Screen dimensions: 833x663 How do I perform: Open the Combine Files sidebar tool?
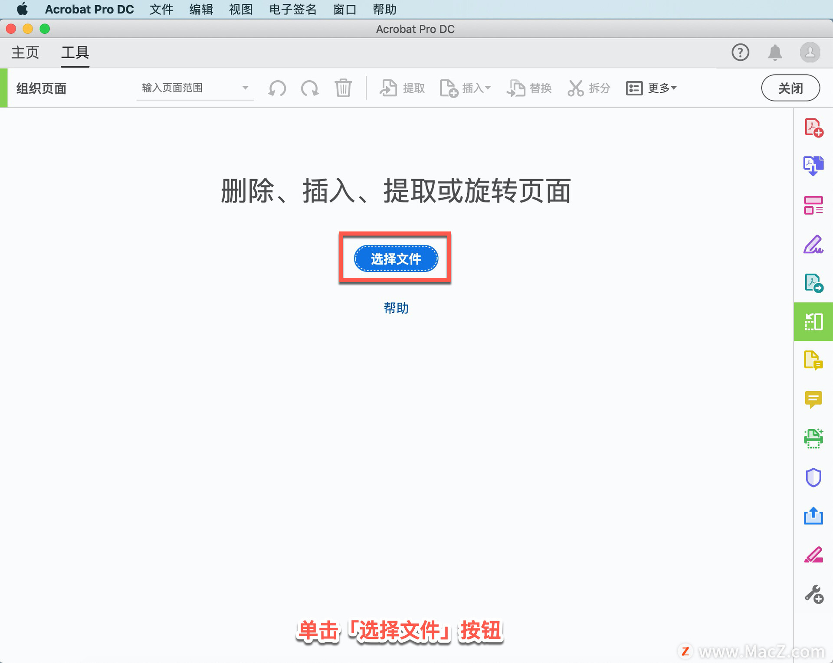click(x=813, y=166)
